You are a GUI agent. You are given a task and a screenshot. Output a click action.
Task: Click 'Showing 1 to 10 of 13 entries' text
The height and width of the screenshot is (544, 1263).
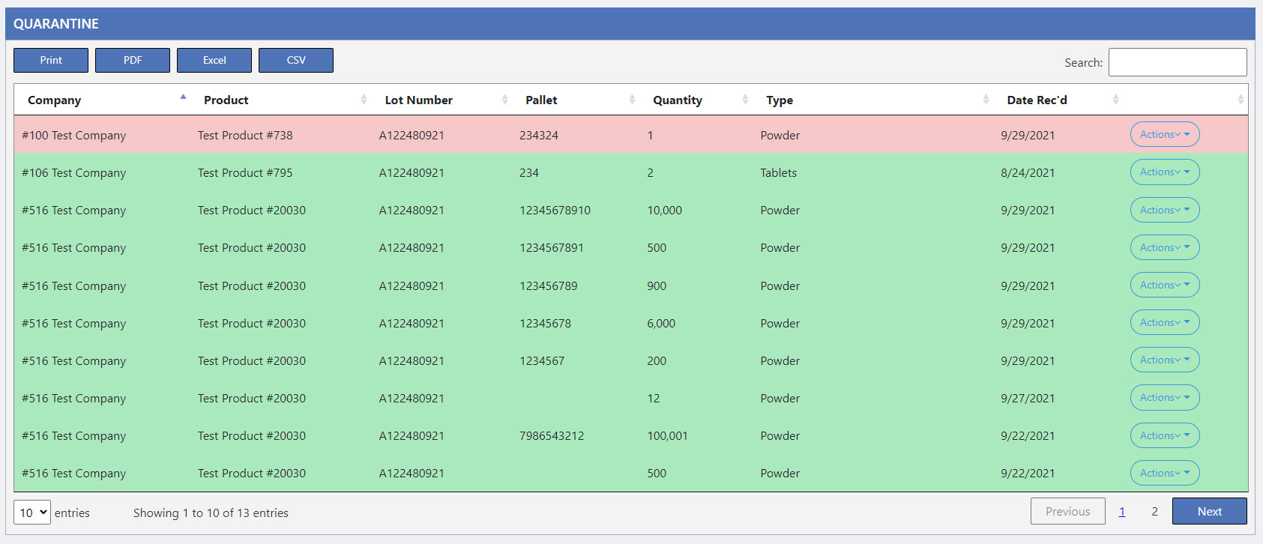[211, 513]
